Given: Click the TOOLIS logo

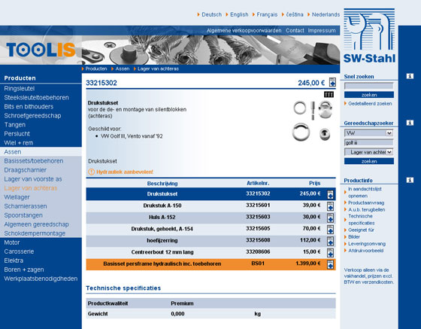Looking at the screenshot, I should [x=41, y=50].
